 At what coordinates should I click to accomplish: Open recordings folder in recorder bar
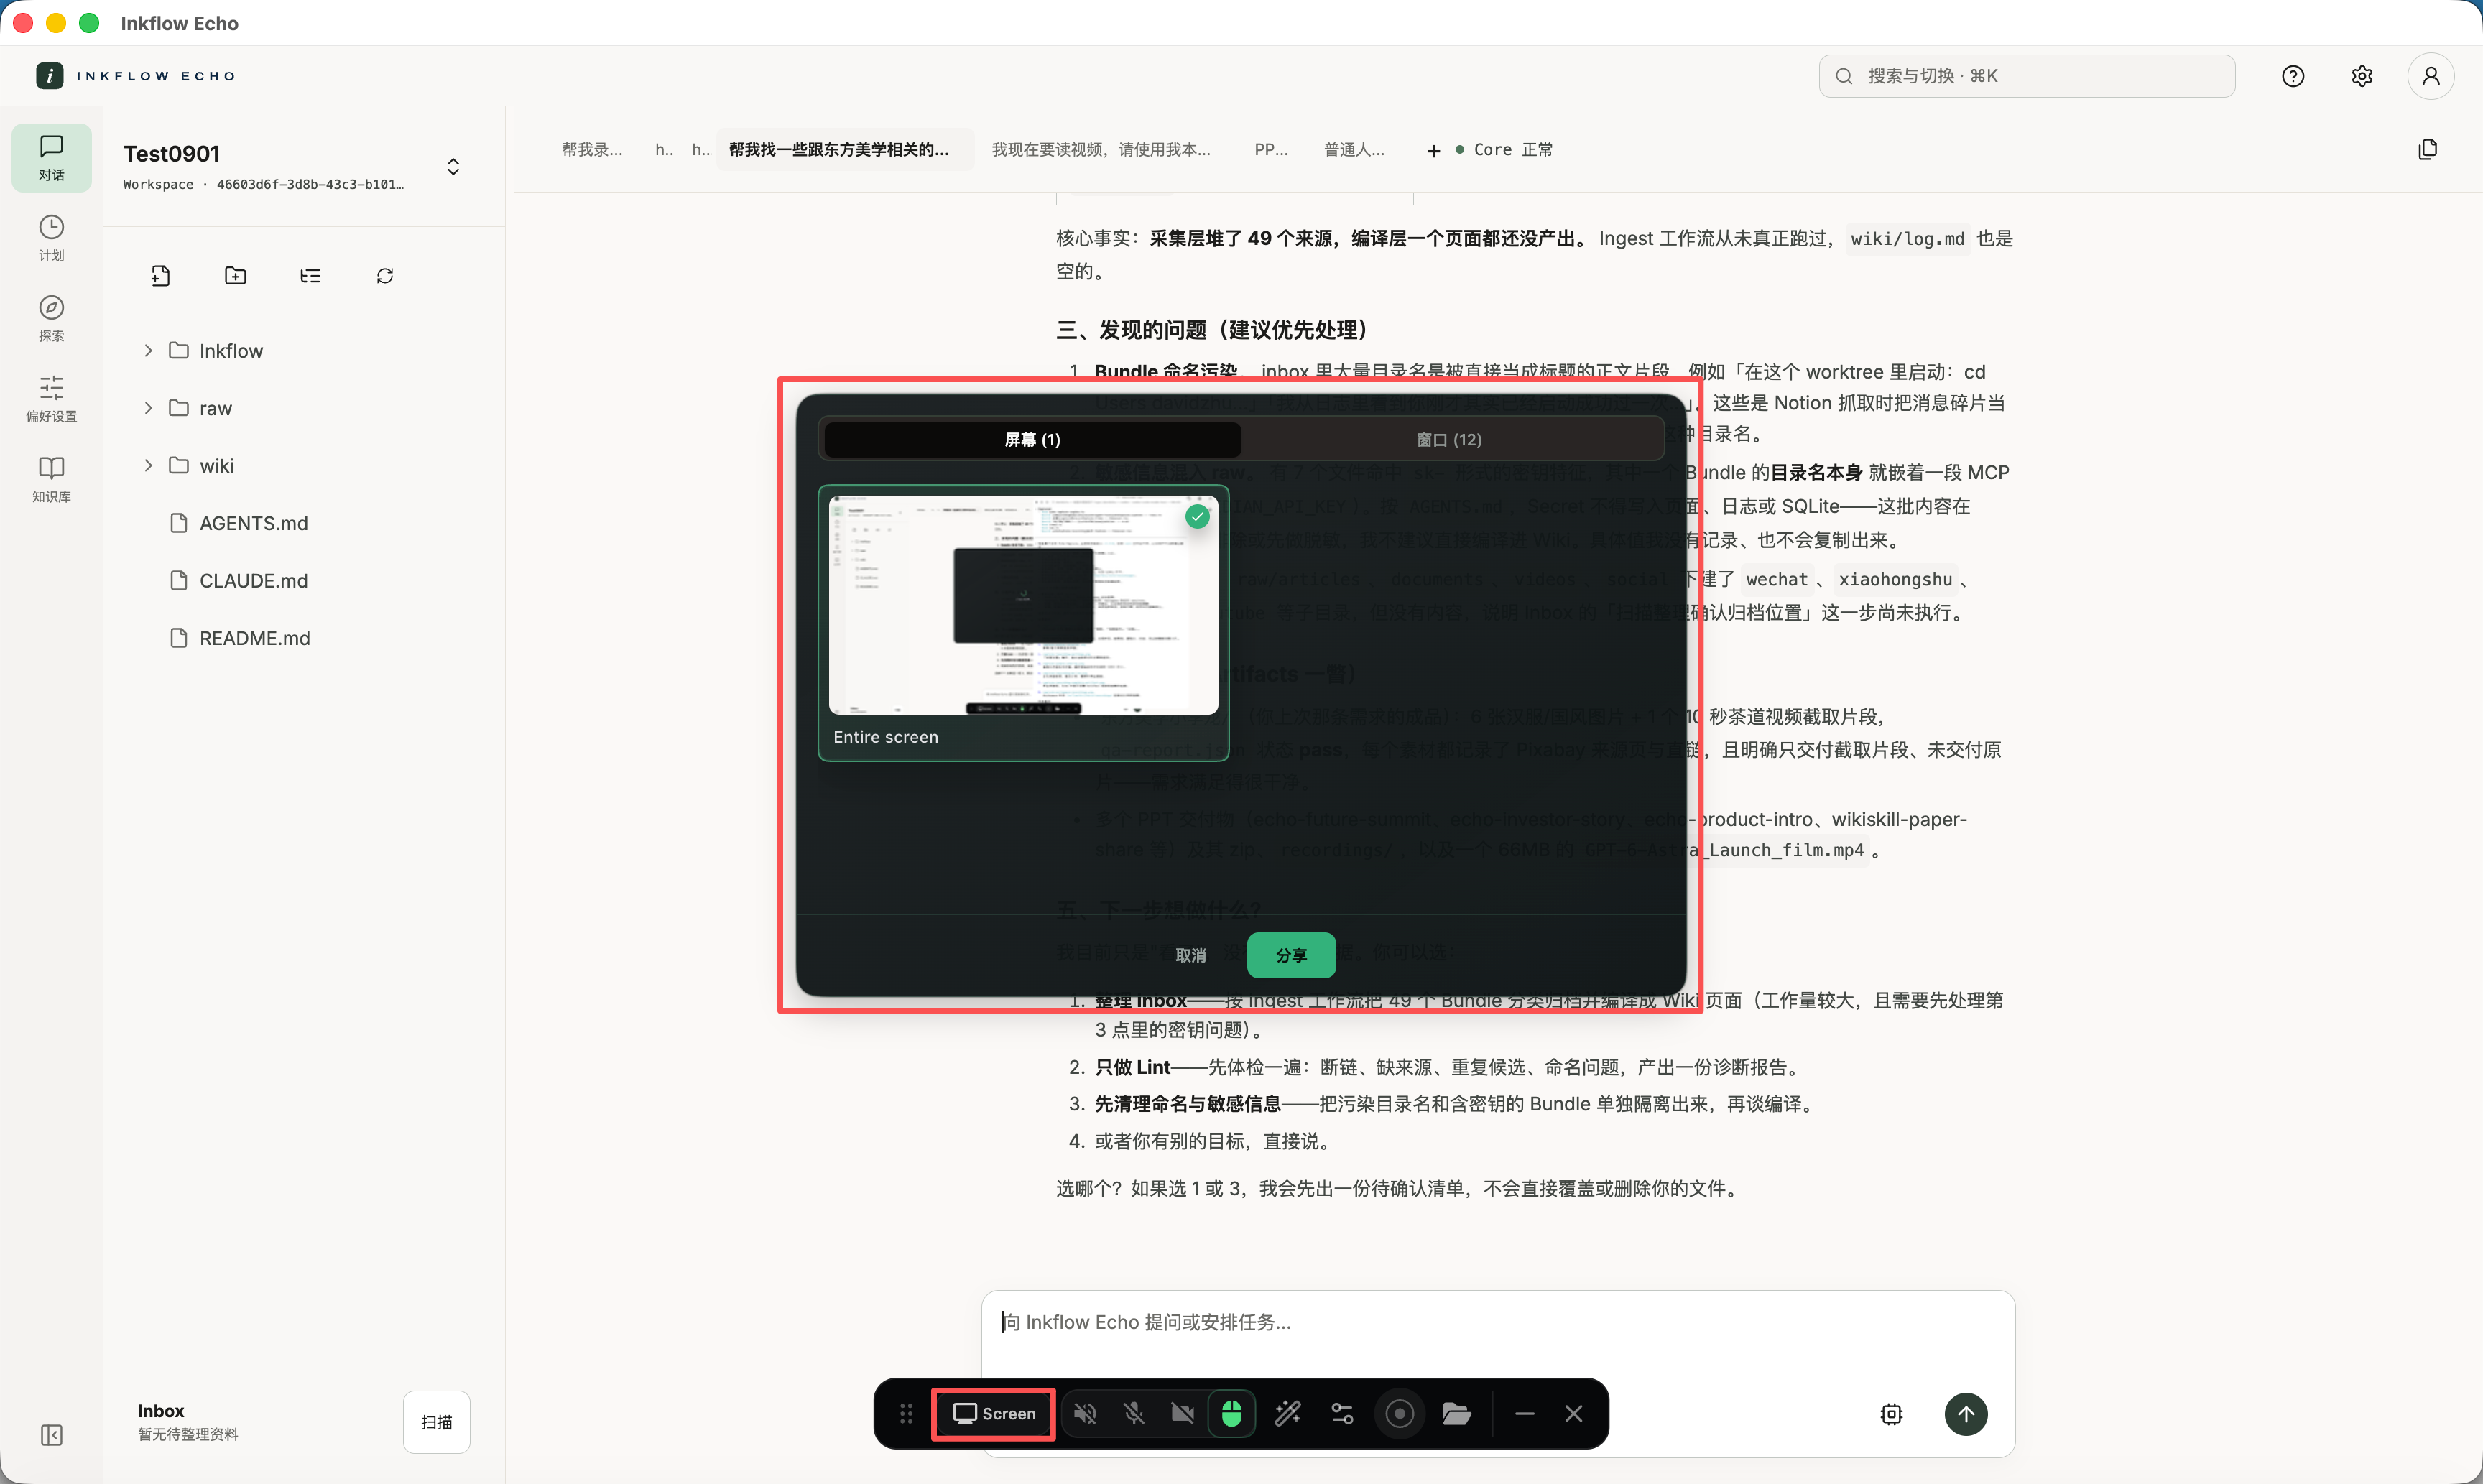pyautogui.click(x=1456, y=1413)
